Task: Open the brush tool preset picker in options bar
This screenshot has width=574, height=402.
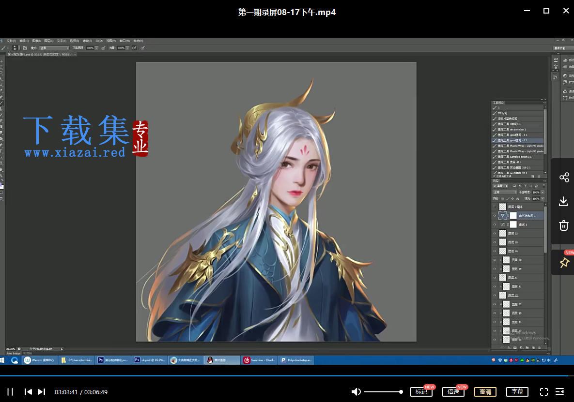Action: [5, 48]
